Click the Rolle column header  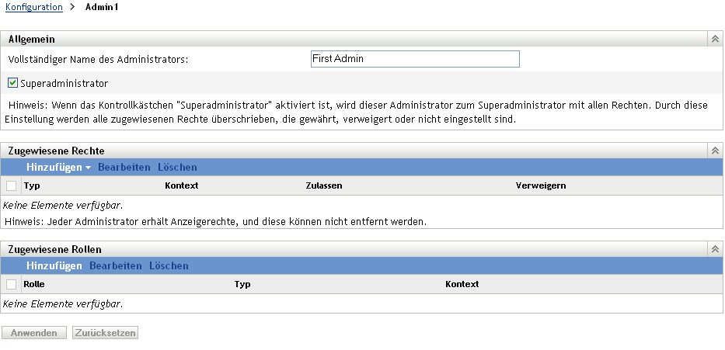click(34, 284)
